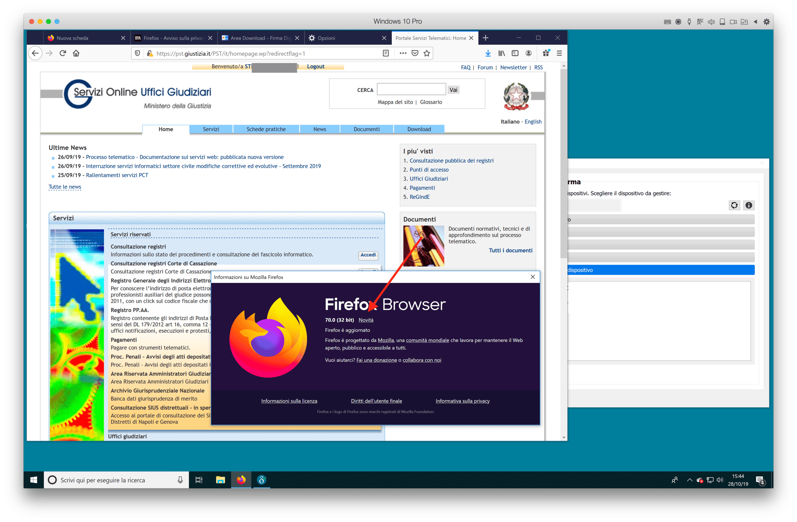Click browser page vertical scrollbar

click(564, 164)
